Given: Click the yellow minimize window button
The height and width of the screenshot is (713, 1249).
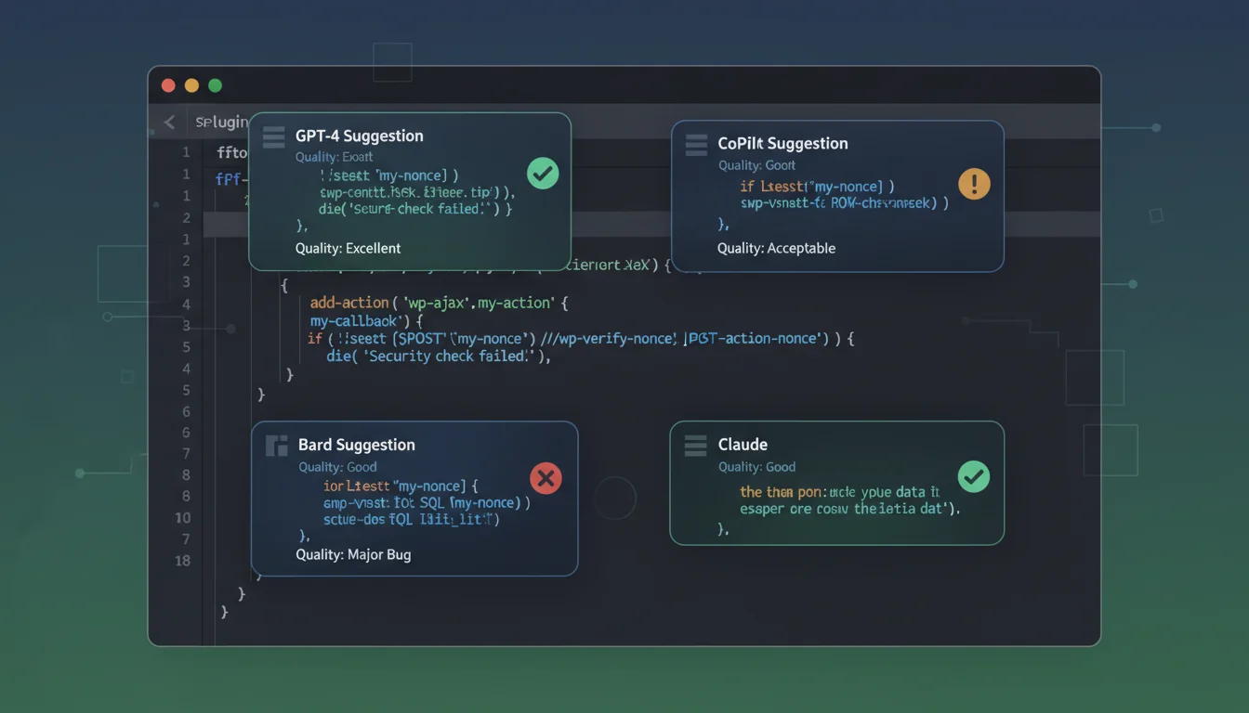Looking at the screenshot, I should tap(191, 85).
